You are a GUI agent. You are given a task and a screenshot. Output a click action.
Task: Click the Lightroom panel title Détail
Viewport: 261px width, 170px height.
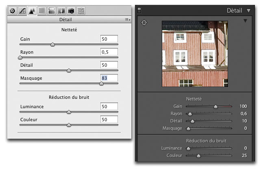pos(234,11)
